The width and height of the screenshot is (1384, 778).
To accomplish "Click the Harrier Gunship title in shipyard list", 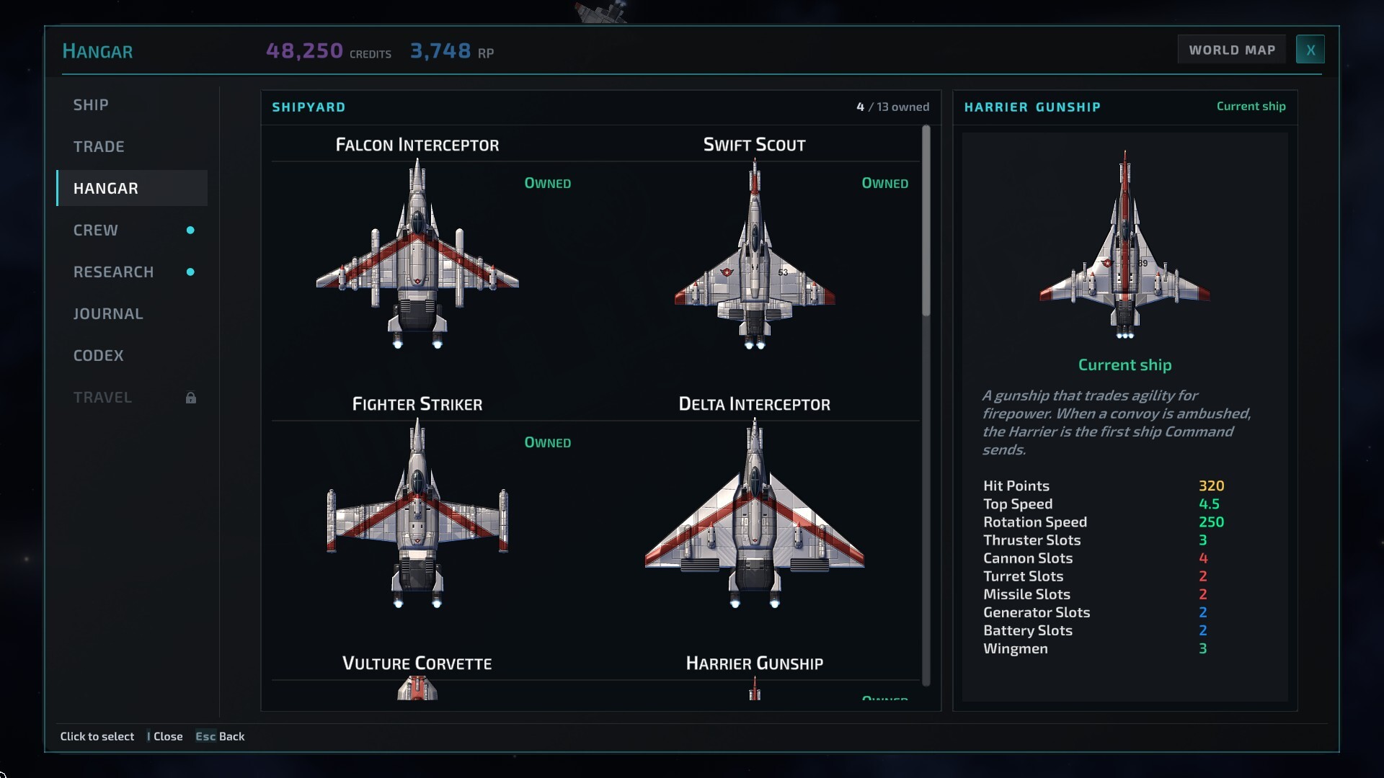I will pyautogui.click(x=755, y=663).
